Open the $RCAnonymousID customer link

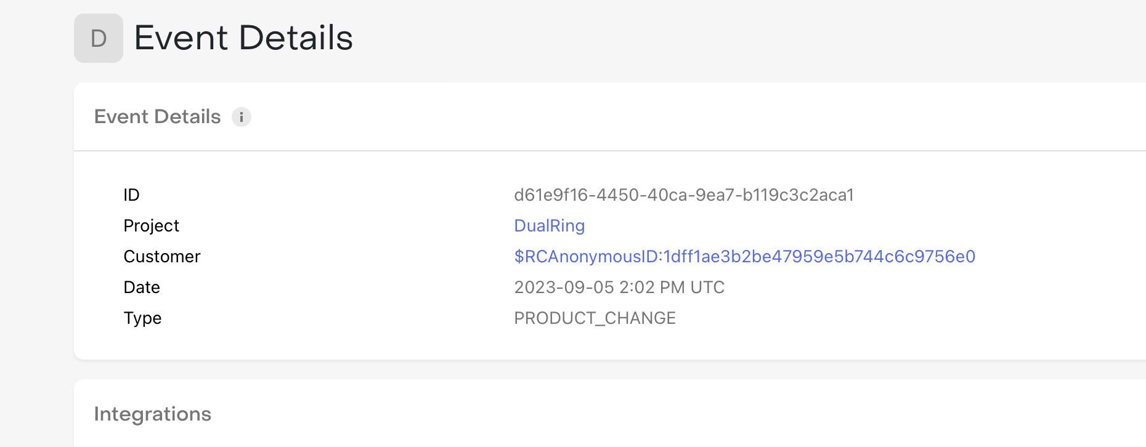pyautogui.click(x=745, y=256)
